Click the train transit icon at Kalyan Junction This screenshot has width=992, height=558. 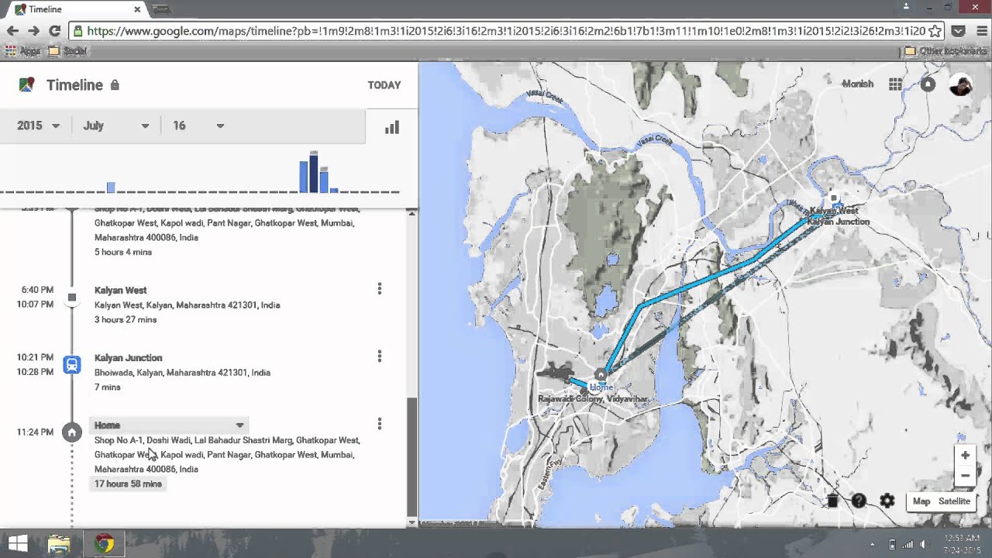coord(72,364)
